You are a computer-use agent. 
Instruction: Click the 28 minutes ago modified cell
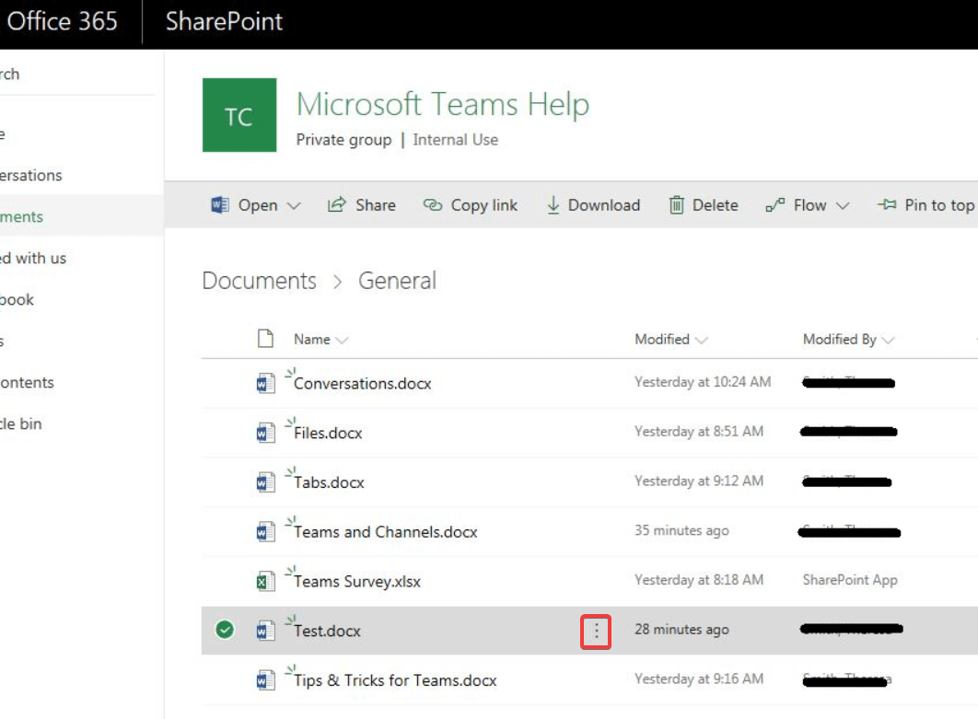[681, 630]
